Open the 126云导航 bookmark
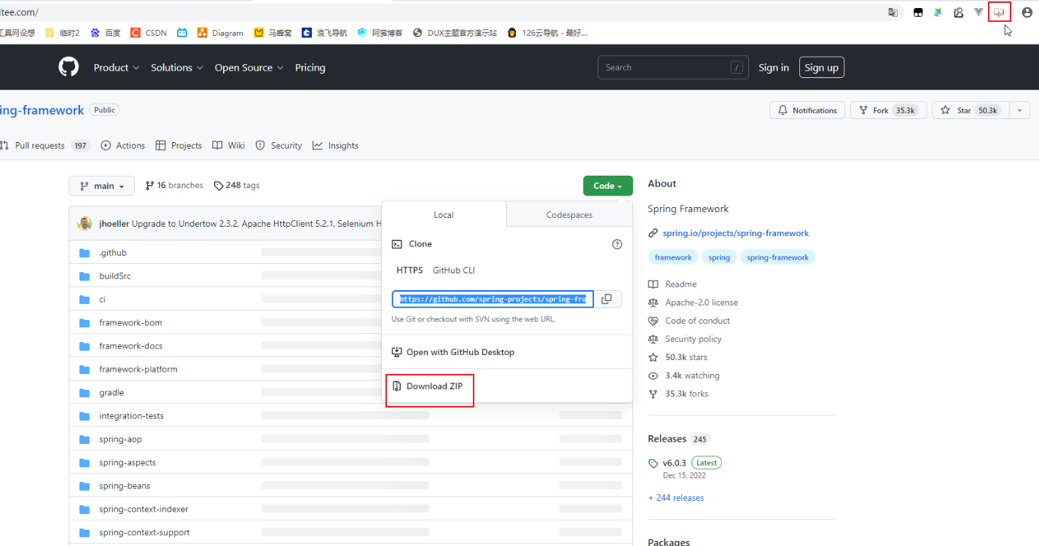 pyautogui.click(x=547, y=33)
